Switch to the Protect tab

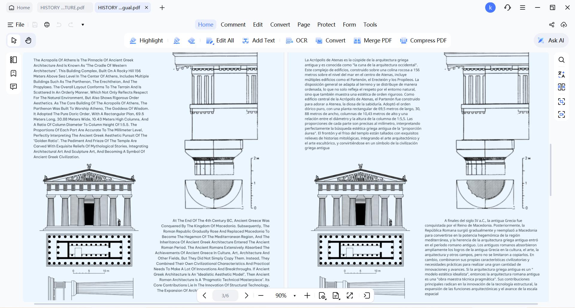326,24
